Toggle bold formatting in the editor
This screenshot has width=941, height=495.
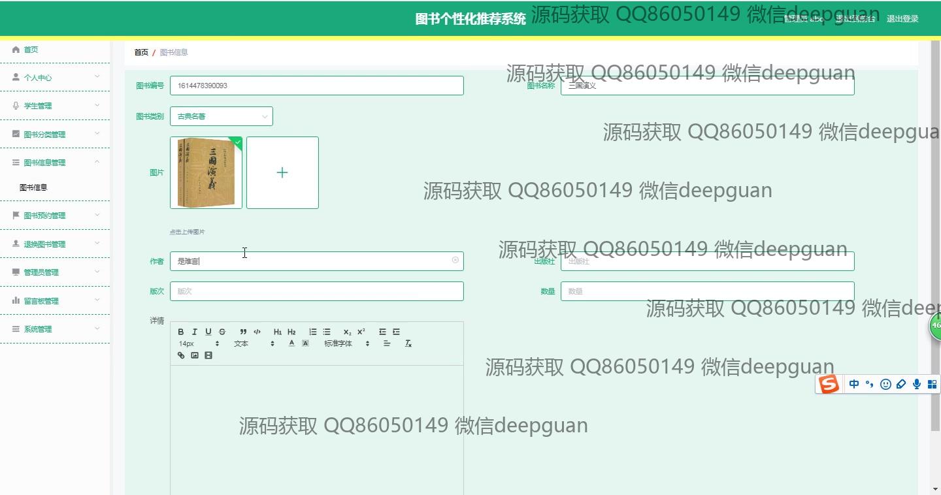coord(181,332)
